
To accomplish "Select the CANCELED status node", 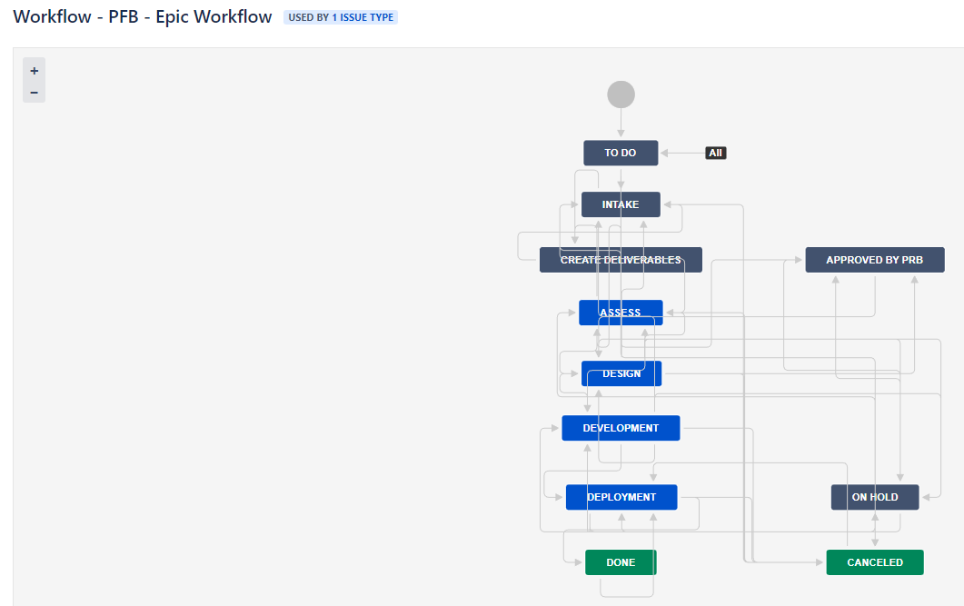I will pos(875,562).
